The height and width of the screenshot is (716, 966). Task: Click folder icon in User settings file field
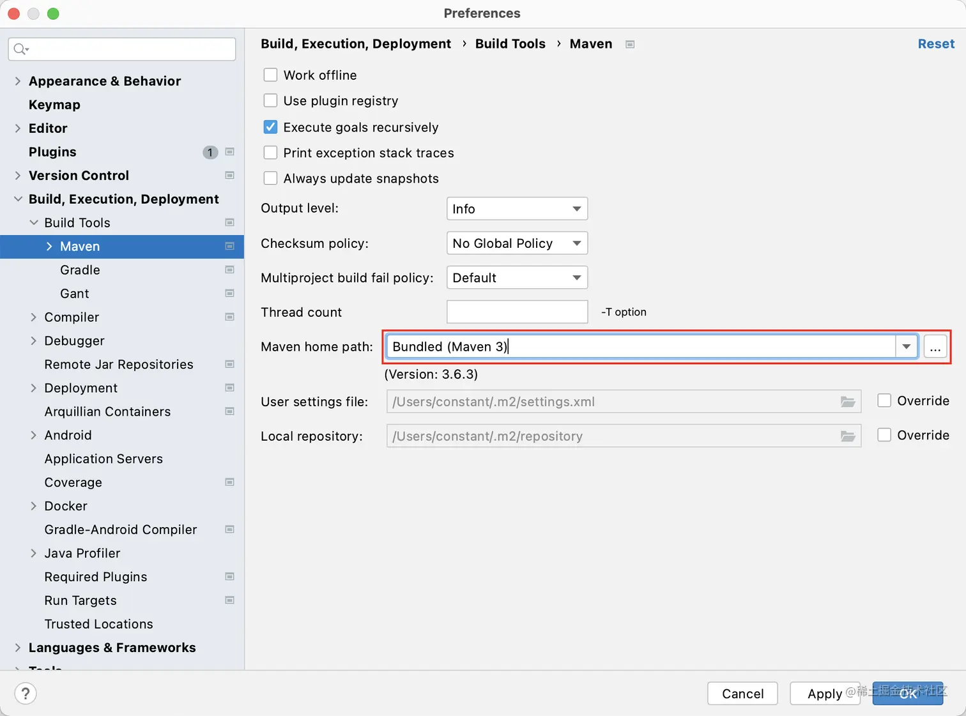(848, 402)
